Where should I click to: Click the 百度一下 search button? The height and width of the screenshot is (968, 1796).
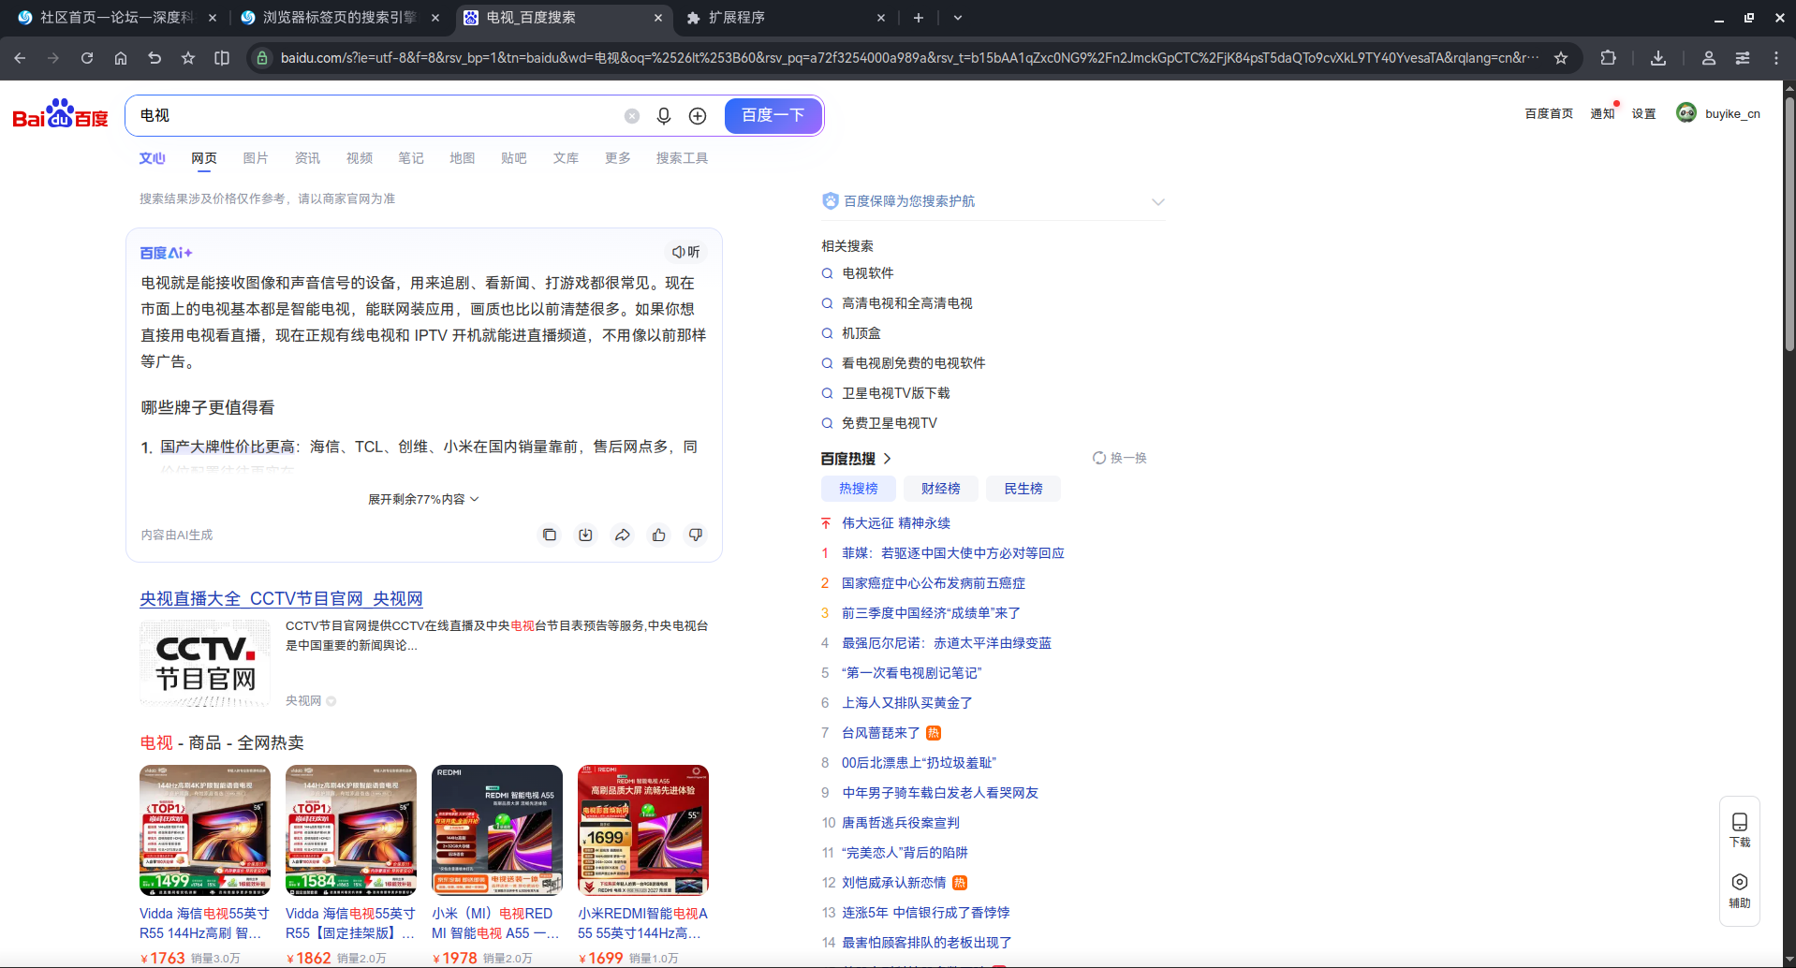773,115
